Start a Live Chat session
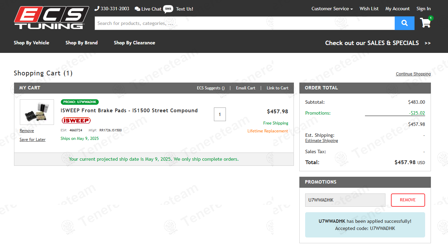 148,9
